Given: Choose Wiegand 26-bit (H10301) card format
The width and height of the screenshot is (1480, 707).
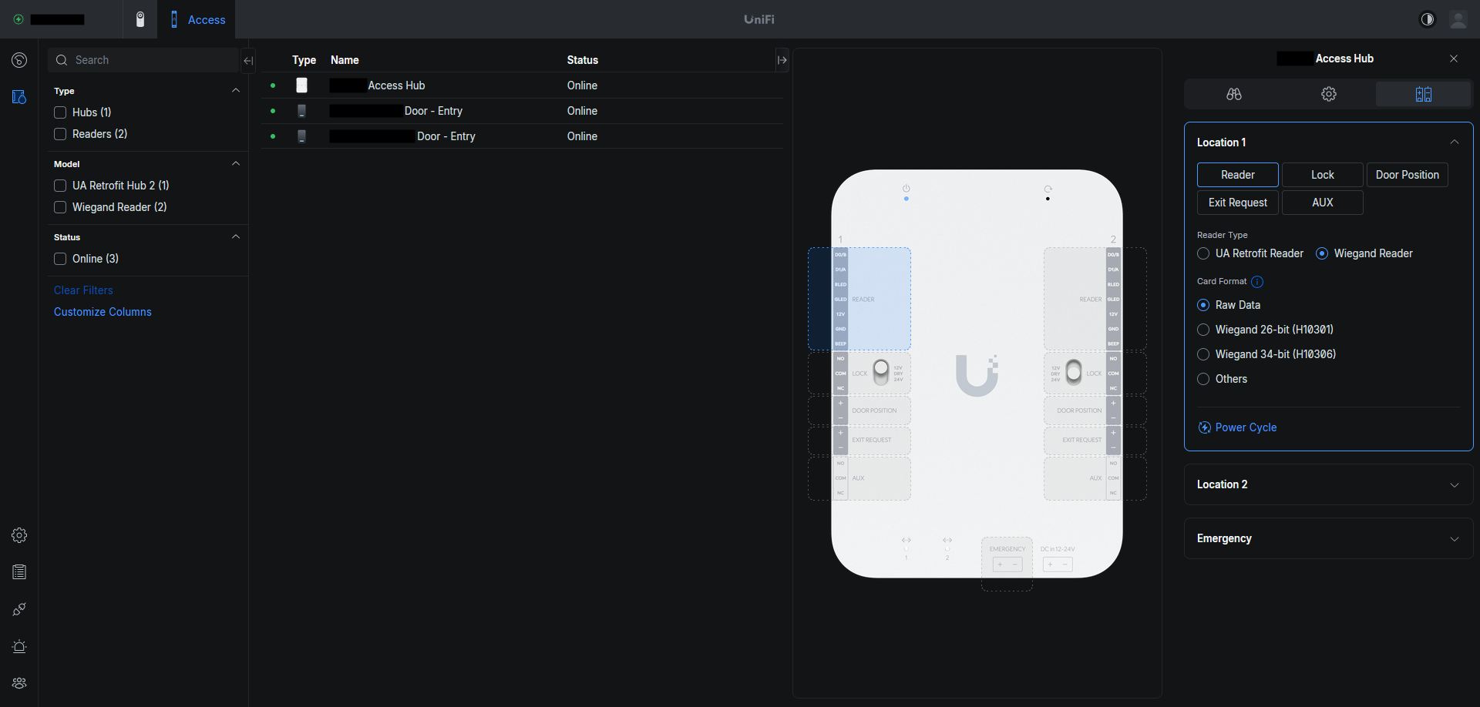Looking at the screenshot, I should pos(1203,330).
